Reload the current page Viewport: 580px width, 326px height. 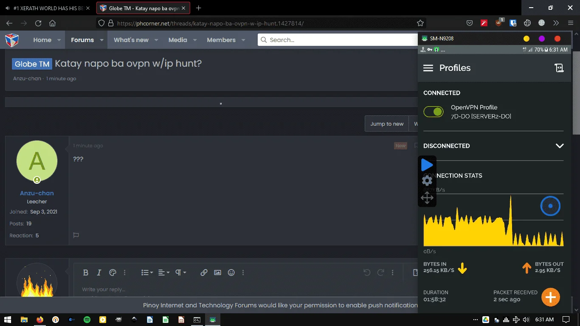coord(38,23)
